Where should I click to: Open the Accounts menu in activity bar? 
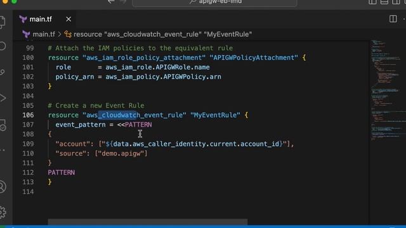click(x=3, y=187)
